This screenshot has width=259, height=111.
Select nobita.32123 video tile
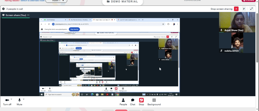click(x=237, y=43)
